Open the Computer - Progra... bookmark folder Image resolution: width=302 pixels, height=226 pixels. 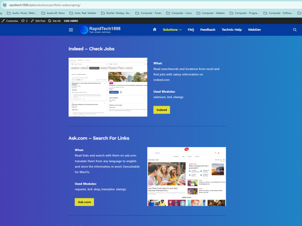(x=244, y=13)
